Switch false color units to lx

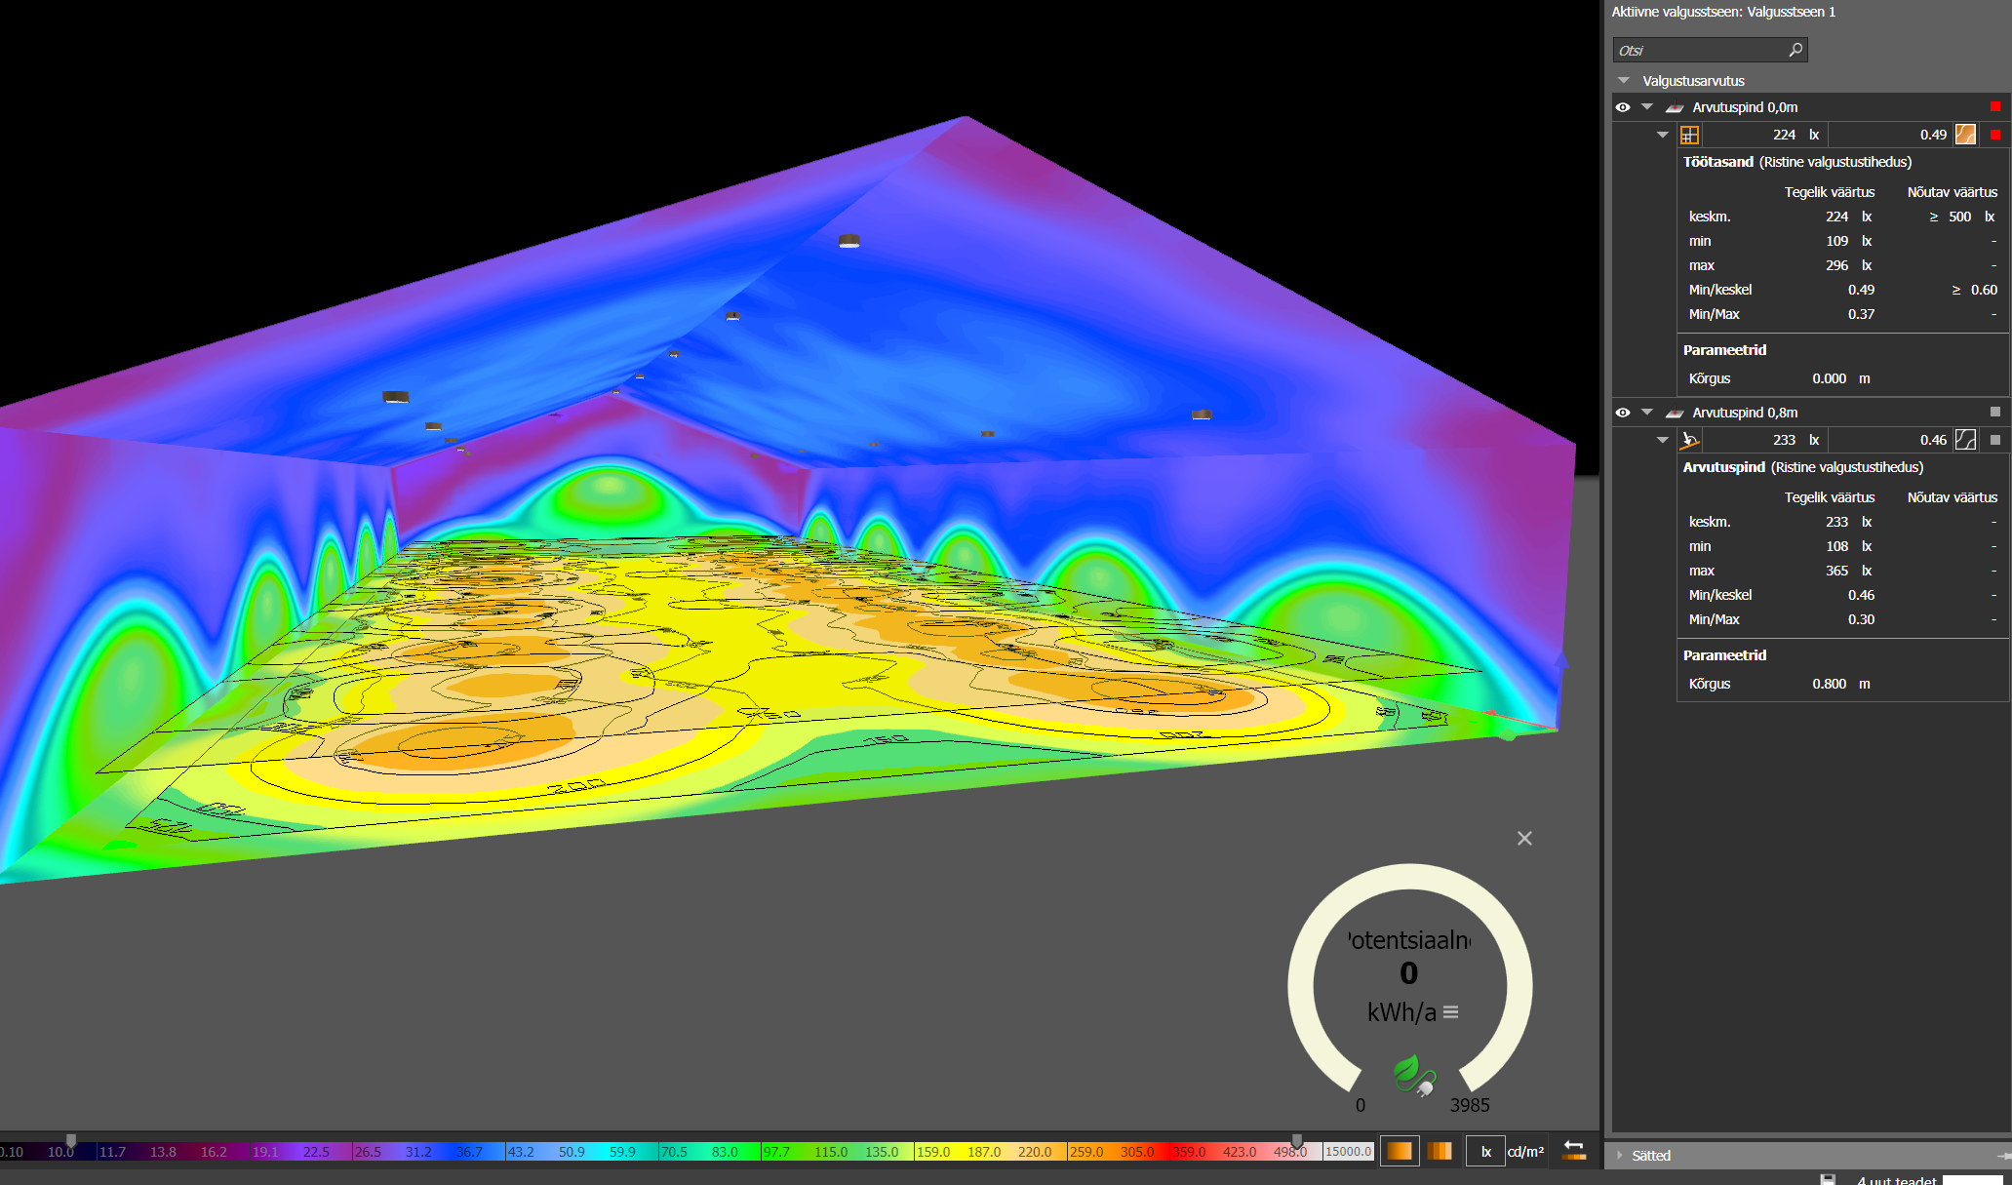tap(1486, 1151)
